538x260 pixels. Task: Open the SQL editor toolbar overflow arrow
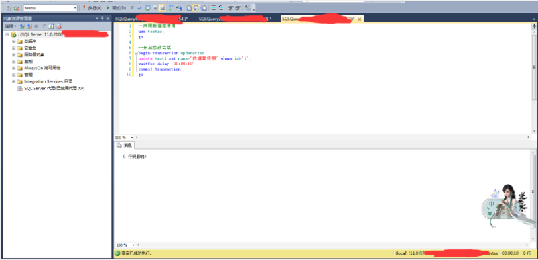tap(254, 9)
